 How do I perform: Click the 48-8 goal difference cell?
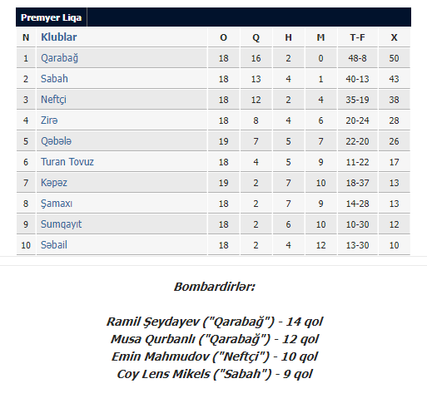tap(357, 58)
